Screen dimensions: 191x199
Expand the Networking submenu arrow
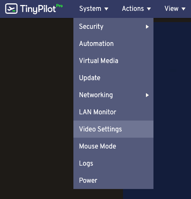coord(147,95)
